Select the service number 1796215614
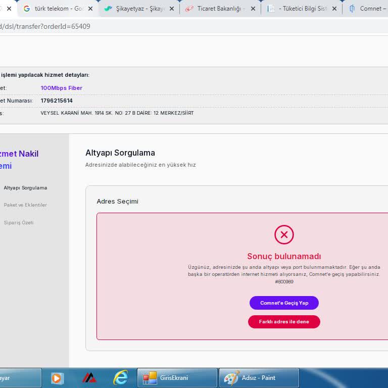Image resolution: width=388 pixels, height=388 pixels. coord(57,101)
